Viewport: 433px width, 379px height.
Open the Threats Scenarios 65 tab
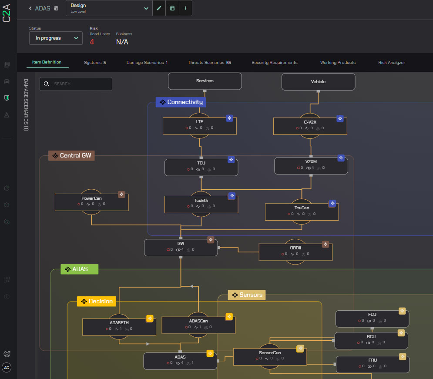(x=209, y=62)
